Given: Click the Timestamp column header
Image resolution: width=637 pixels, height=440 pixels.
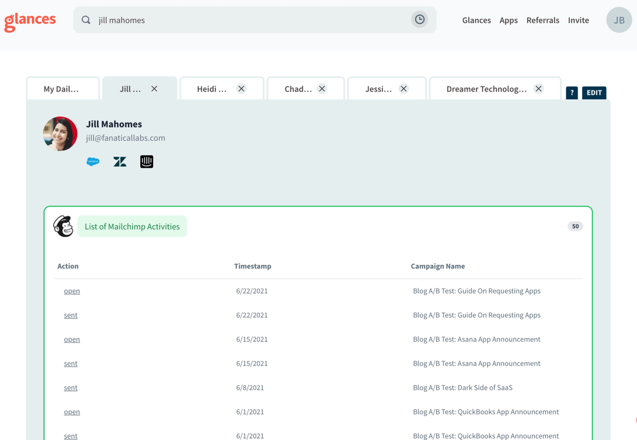Looking at the screenshot, I should tap(253, 266).
